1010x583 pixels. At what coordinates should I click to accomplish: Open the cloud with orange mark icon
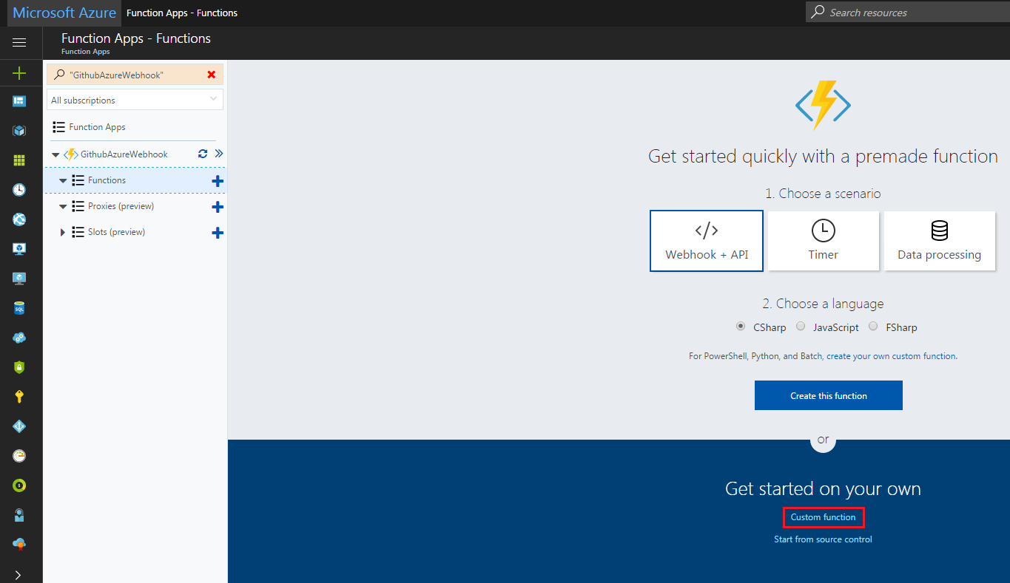coord(19,544)
